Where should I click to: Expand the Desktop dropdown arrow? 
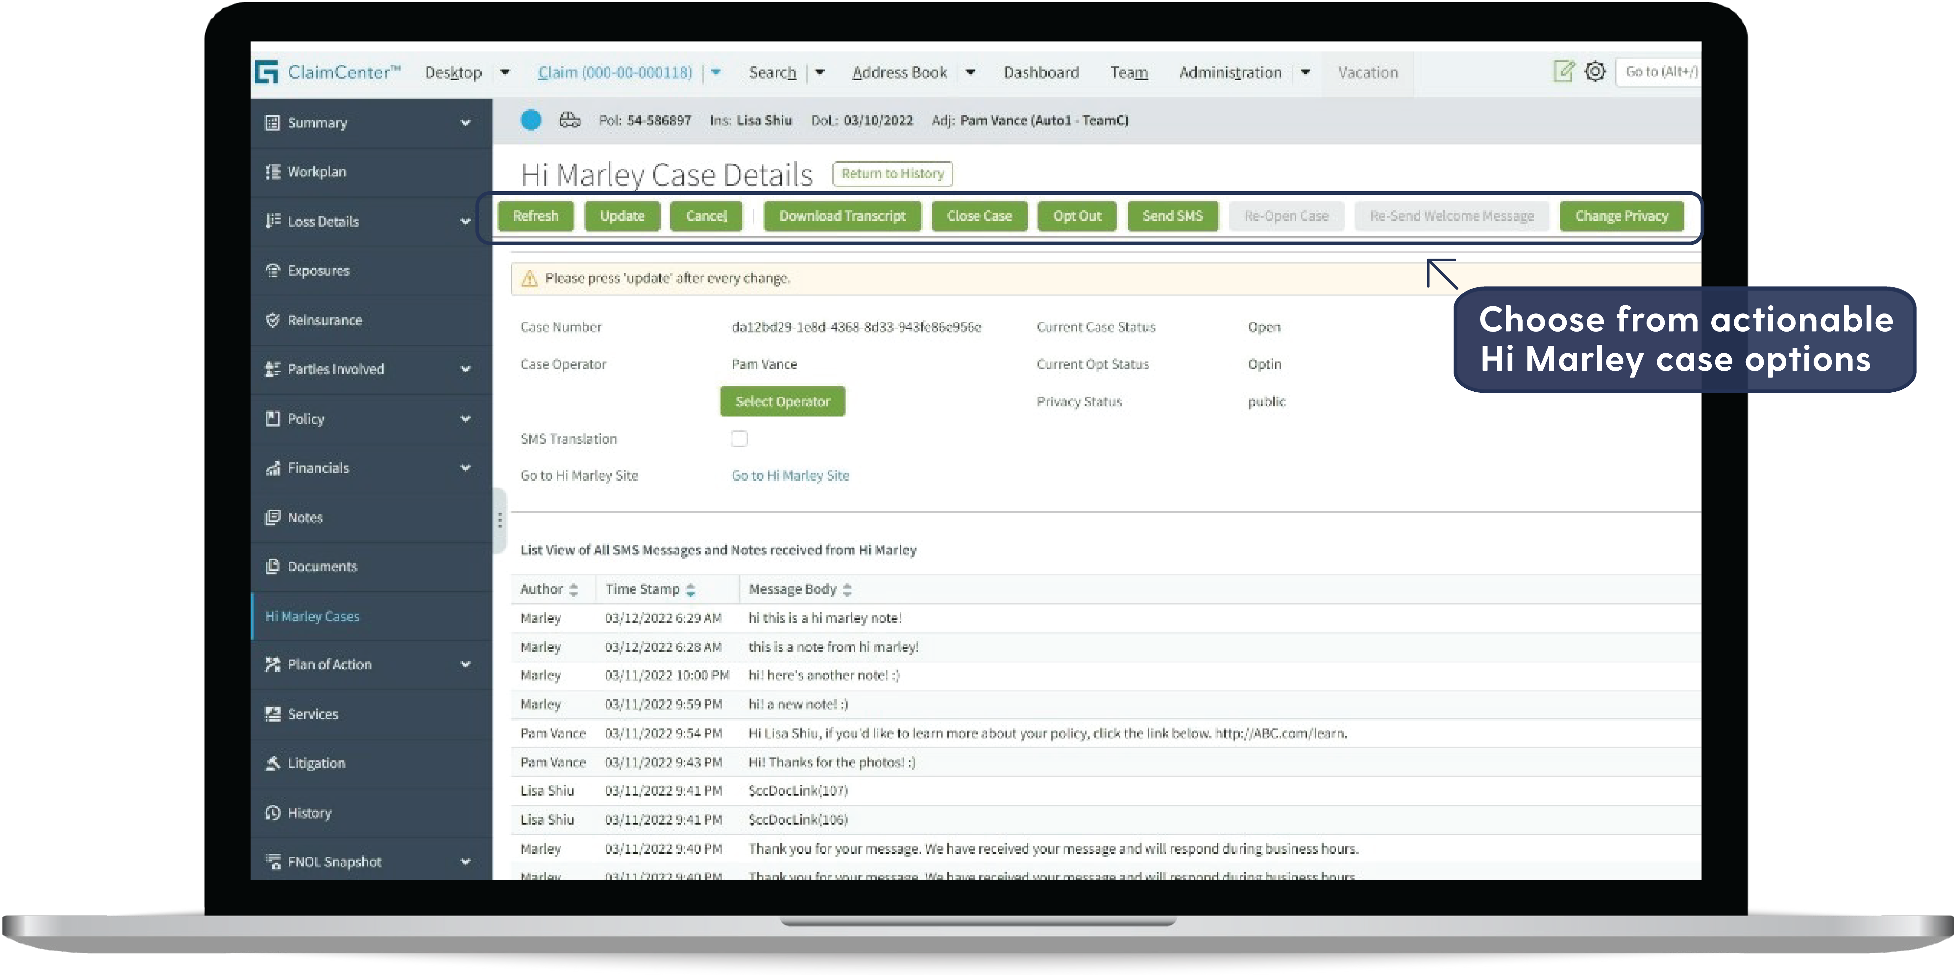coord(505,72)
